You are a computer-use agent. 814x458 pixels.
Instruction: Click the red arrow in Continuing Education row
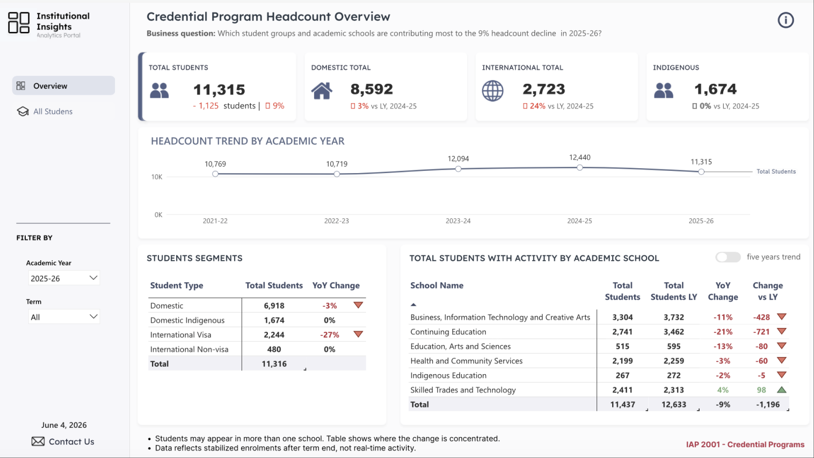[x=782, y=332]
